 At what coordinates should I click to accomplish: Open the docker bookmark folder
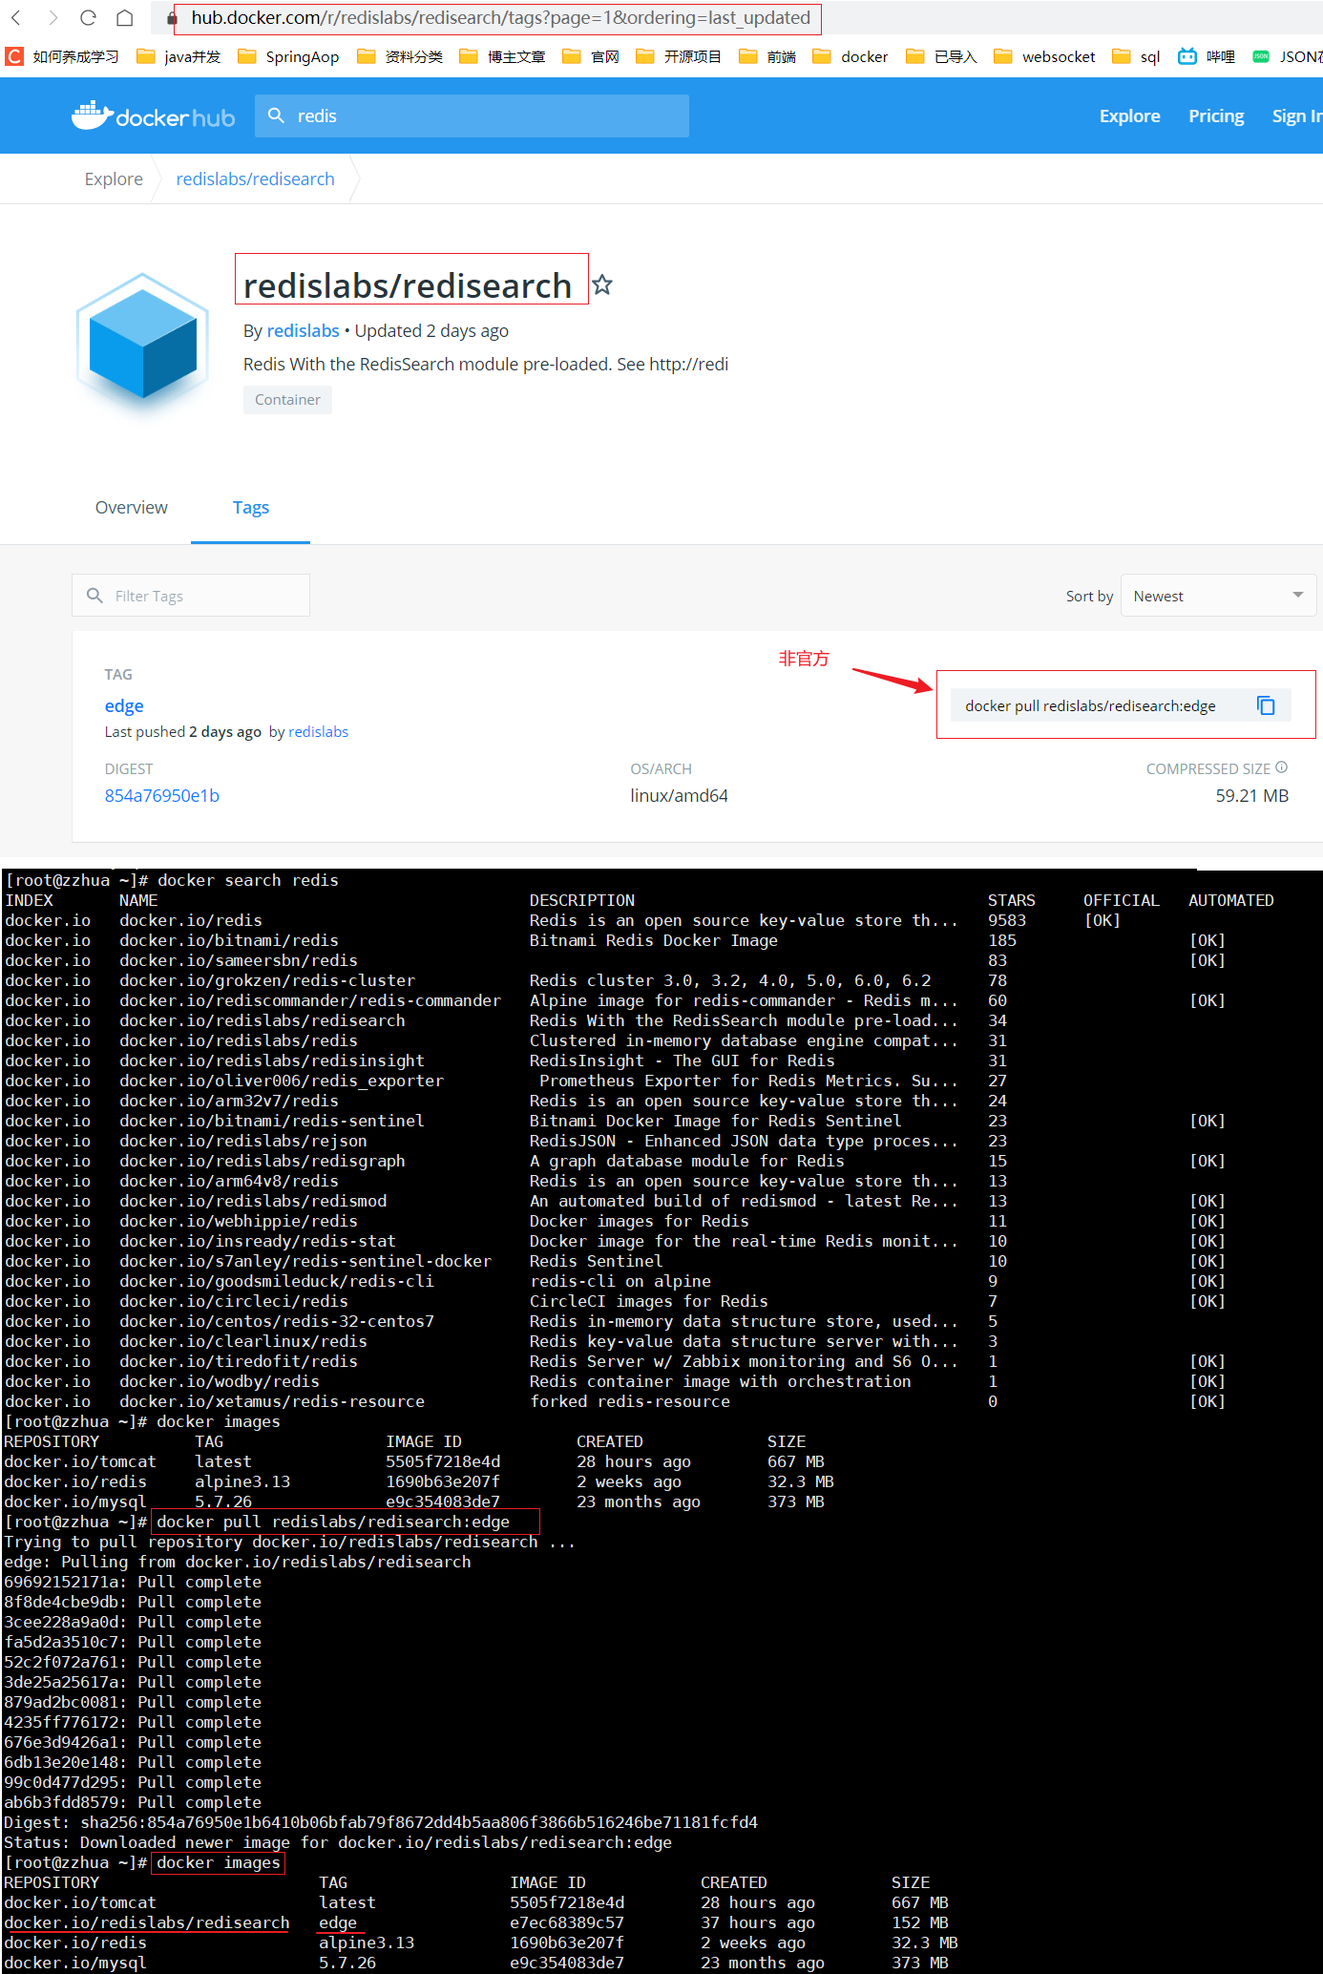click(x=850, y=56)
